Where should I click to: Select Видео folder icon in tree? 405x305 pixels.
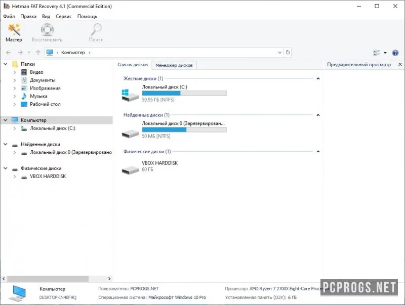point(24,72)
